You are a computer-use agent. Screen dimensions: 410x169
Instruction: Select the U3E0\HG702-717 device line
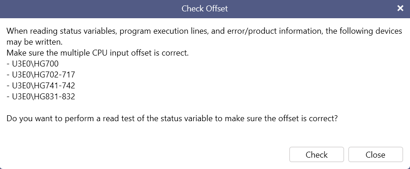(41, 75)
